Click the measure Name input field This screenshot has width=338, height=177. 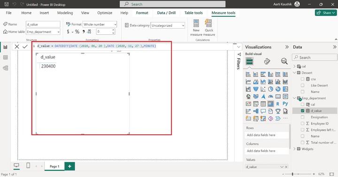(x=43, y=24)
